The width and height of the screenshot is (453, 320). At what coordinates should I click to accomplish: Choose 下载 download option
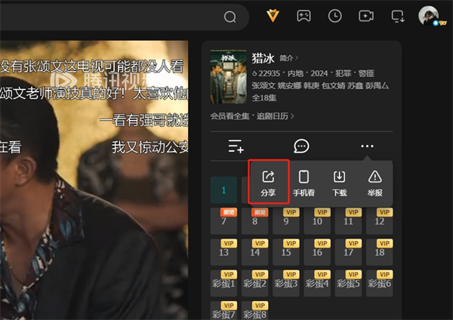pos(340,183)
